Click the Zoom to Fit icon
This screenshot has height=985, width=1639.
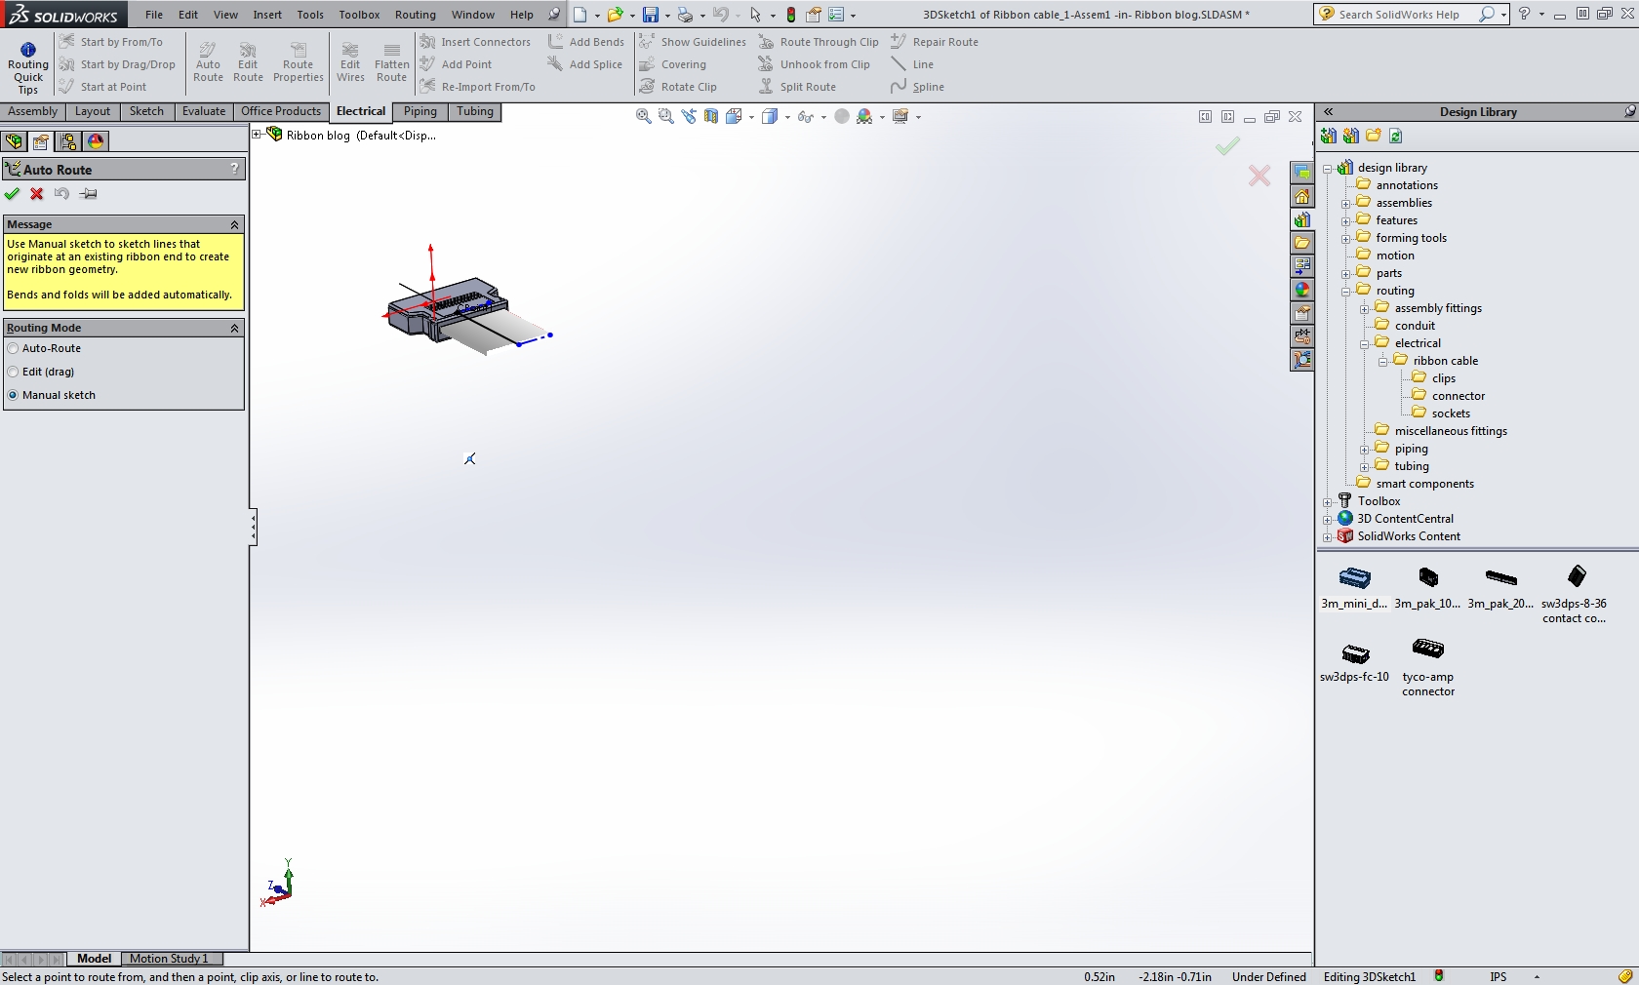pyautogui.click(x=642, y=116)
